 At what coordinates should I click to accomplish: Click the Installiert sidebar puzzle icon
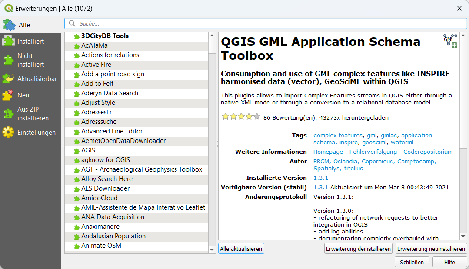(9, 42)
